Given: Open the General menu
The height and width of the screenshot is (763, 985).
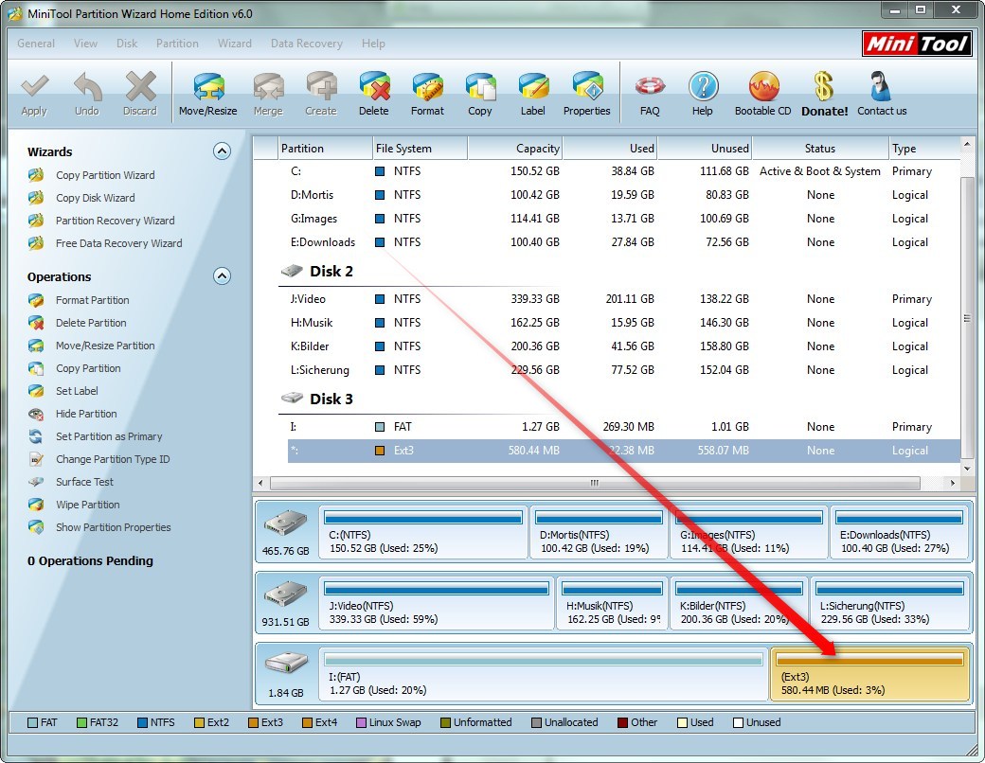Looking at the screenshot, I should pyautogui.click(x=36, y=44).
